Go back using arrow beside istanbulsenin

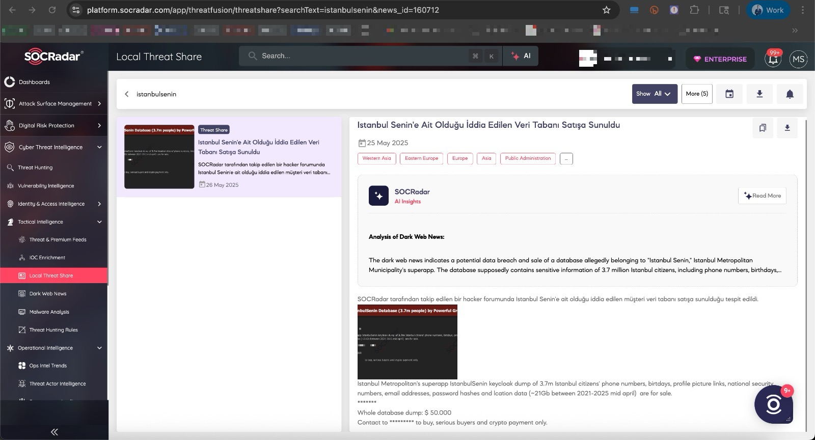pyautogui.click(x=127, y=94)
